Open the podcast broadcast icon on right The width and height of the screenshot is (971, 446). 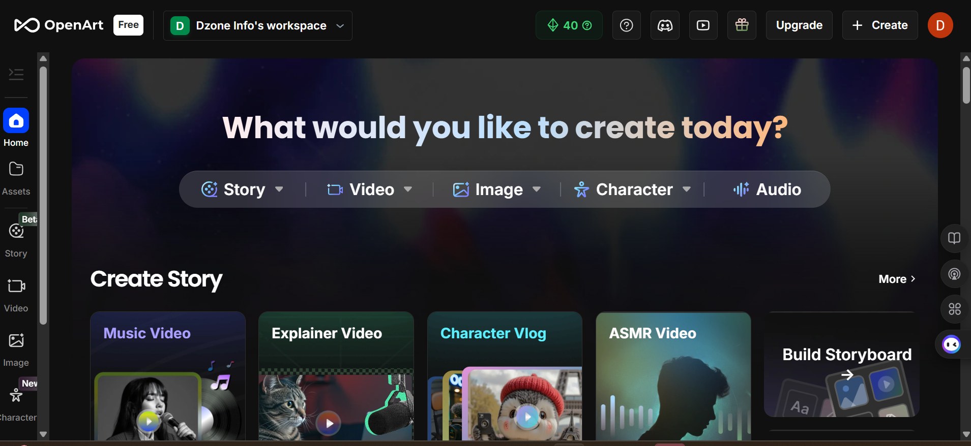[954, 274]
